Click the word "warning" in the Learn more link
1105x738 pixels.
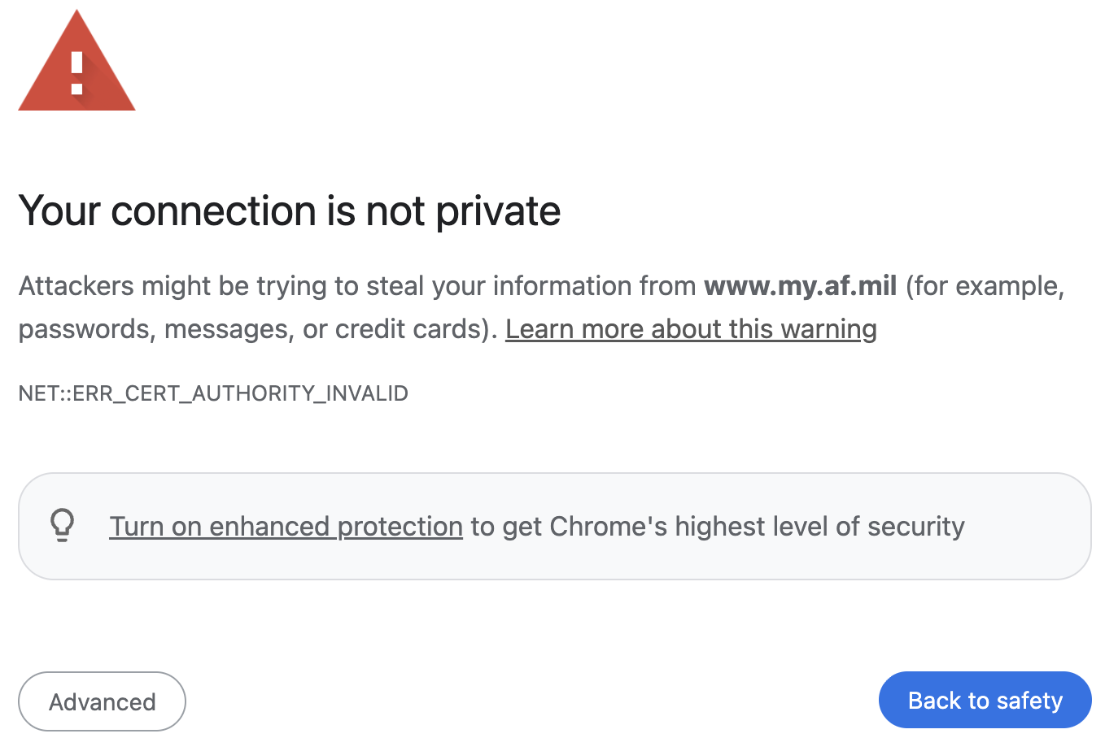828,329
